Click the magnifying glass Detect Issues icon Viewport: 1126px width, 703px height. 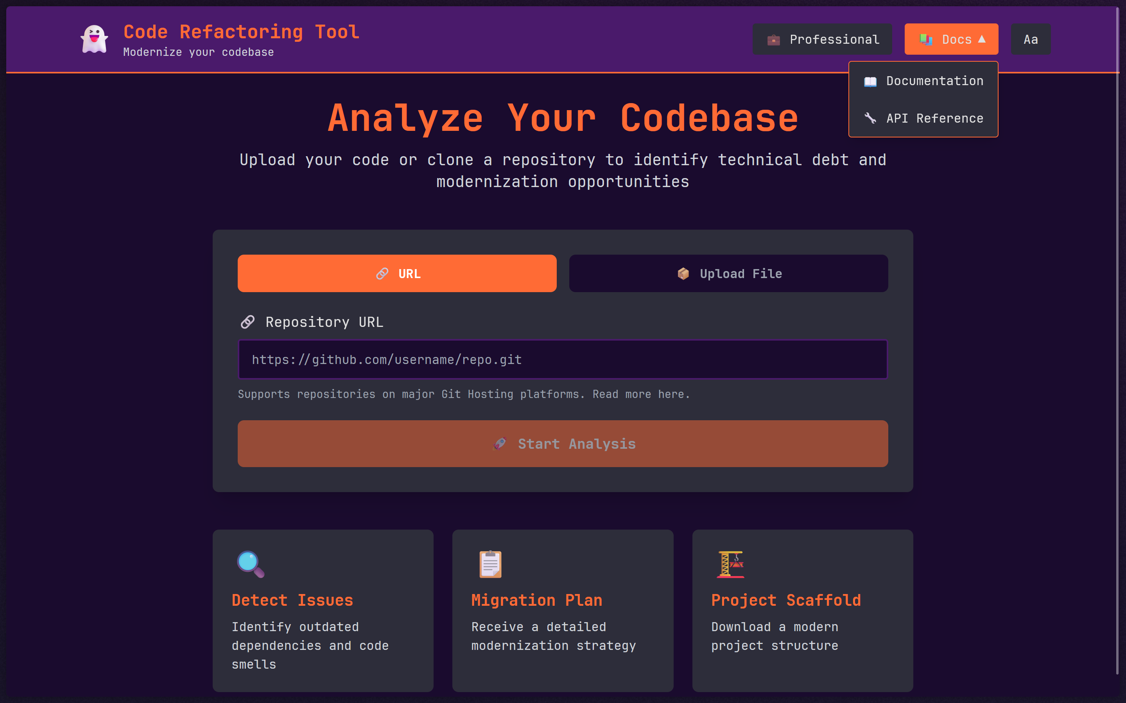point(250,564)
